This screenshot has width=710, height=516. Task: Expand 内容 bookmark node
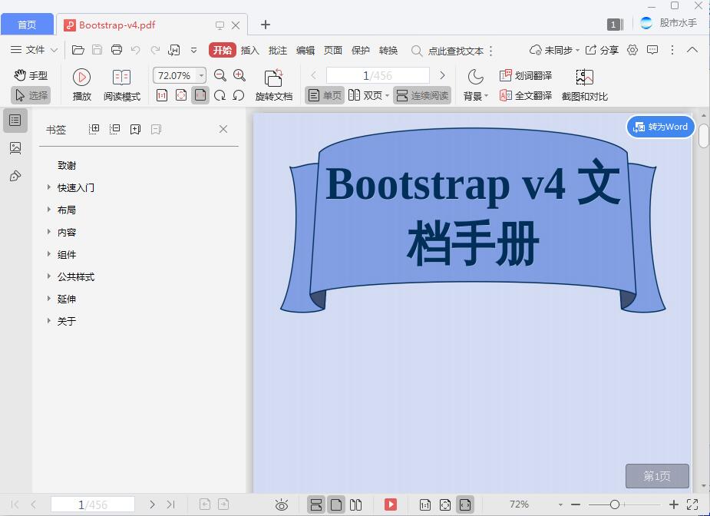pos(49,231)
